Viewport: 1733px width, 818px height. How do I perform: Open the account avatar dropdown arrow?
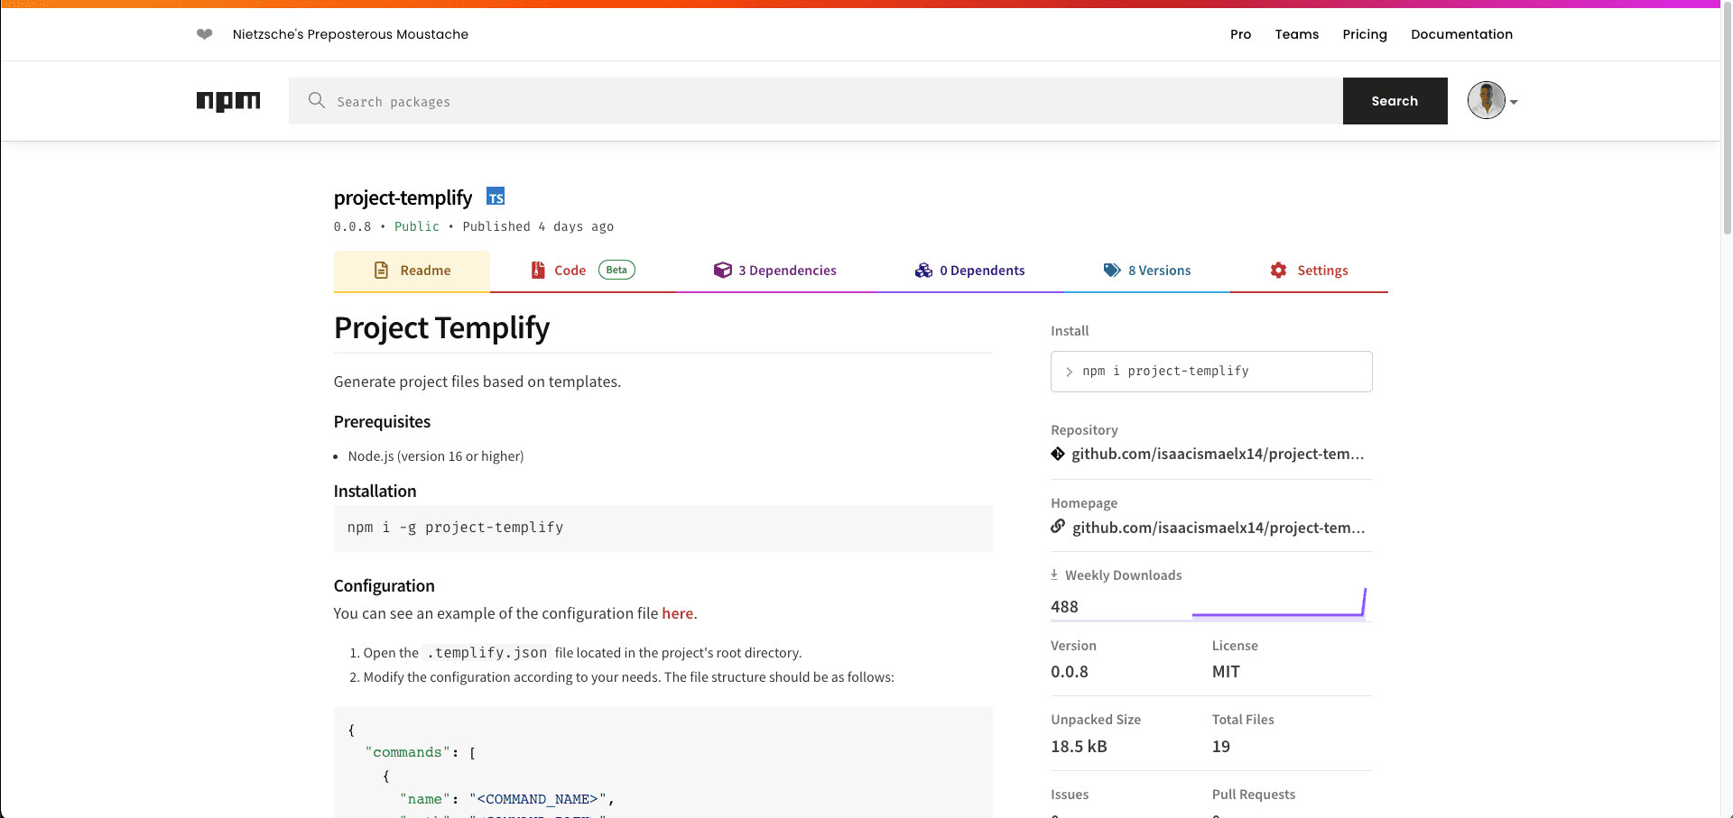point(1513,102)
